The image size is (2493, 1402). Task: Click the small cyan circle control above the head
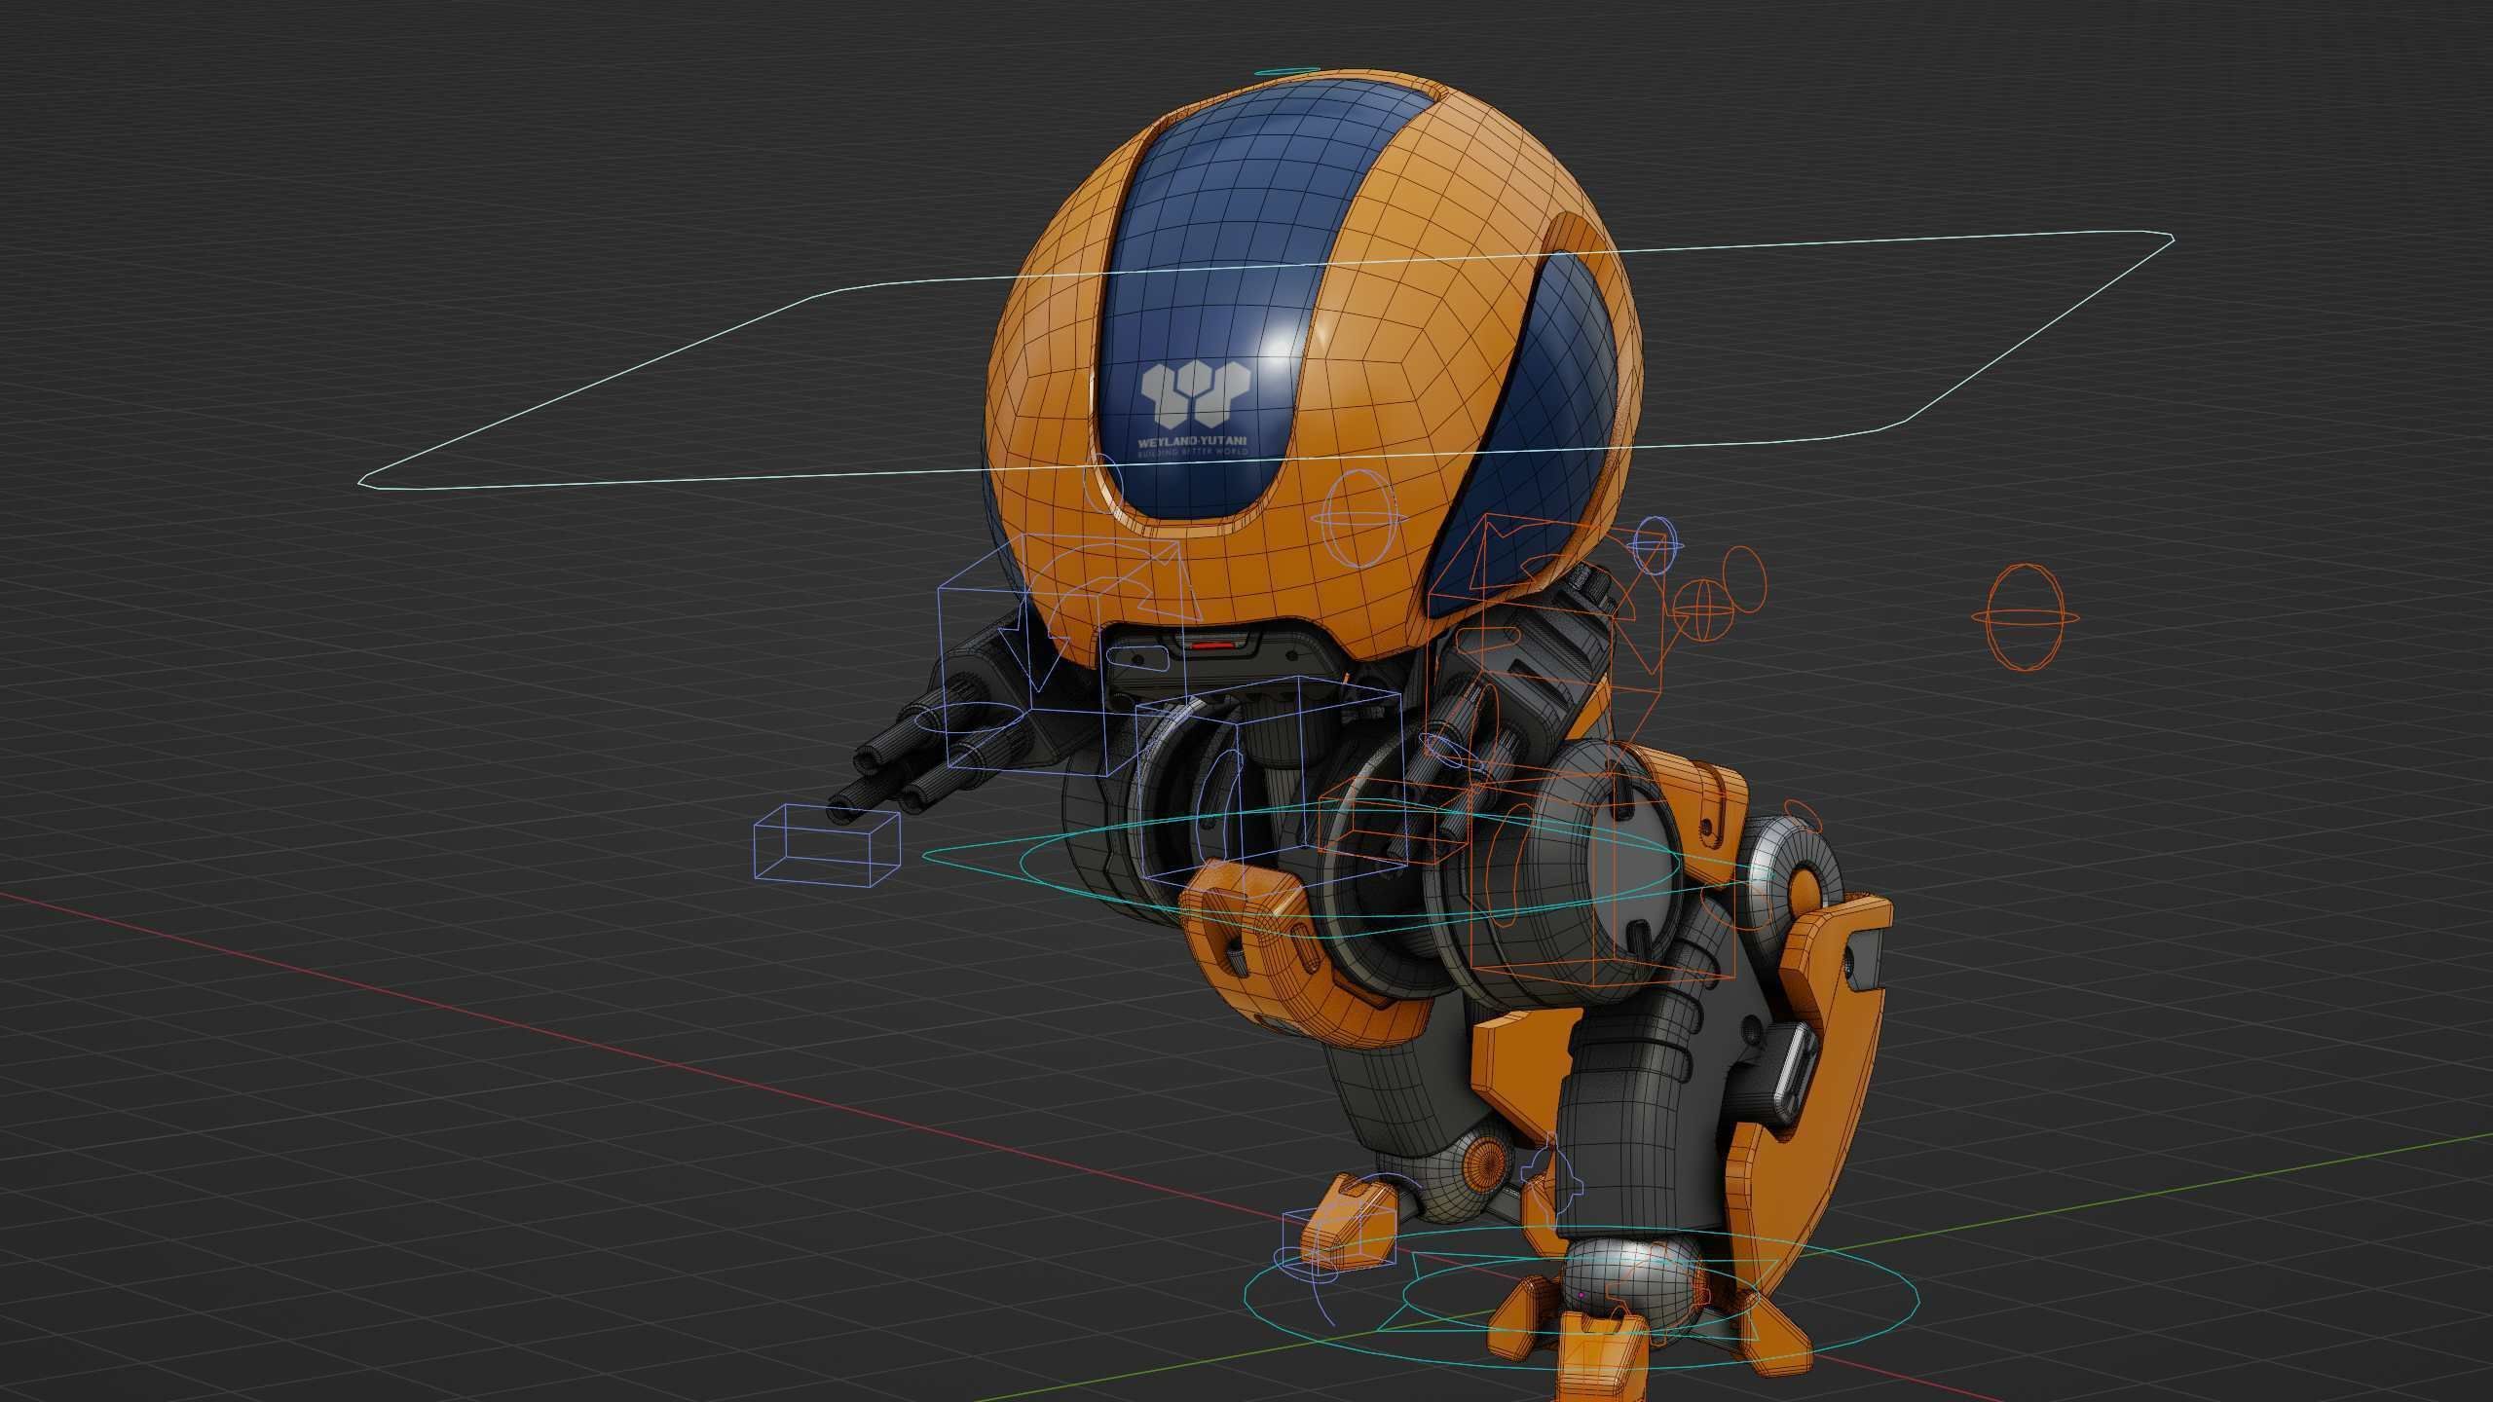(x=1287, y=72)
